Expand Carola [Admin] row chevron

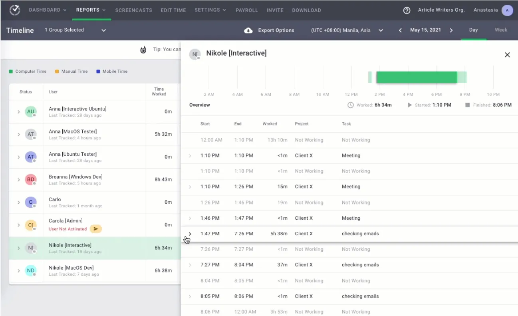click(18, 225)
